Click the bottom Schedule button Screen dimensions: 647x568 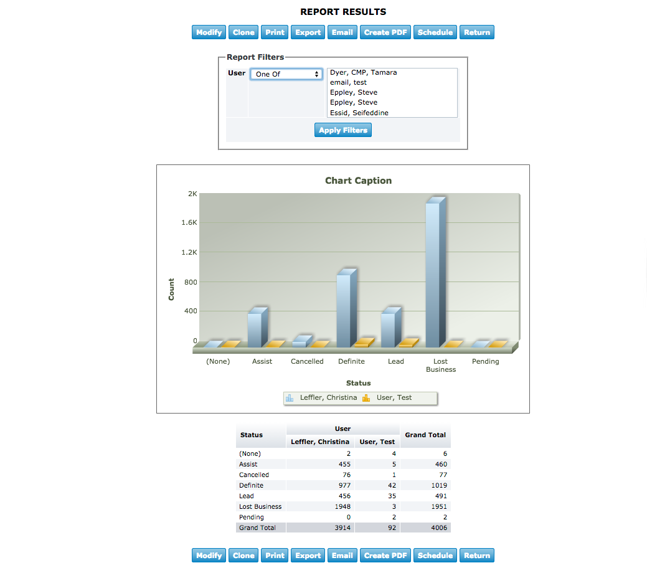435,555
